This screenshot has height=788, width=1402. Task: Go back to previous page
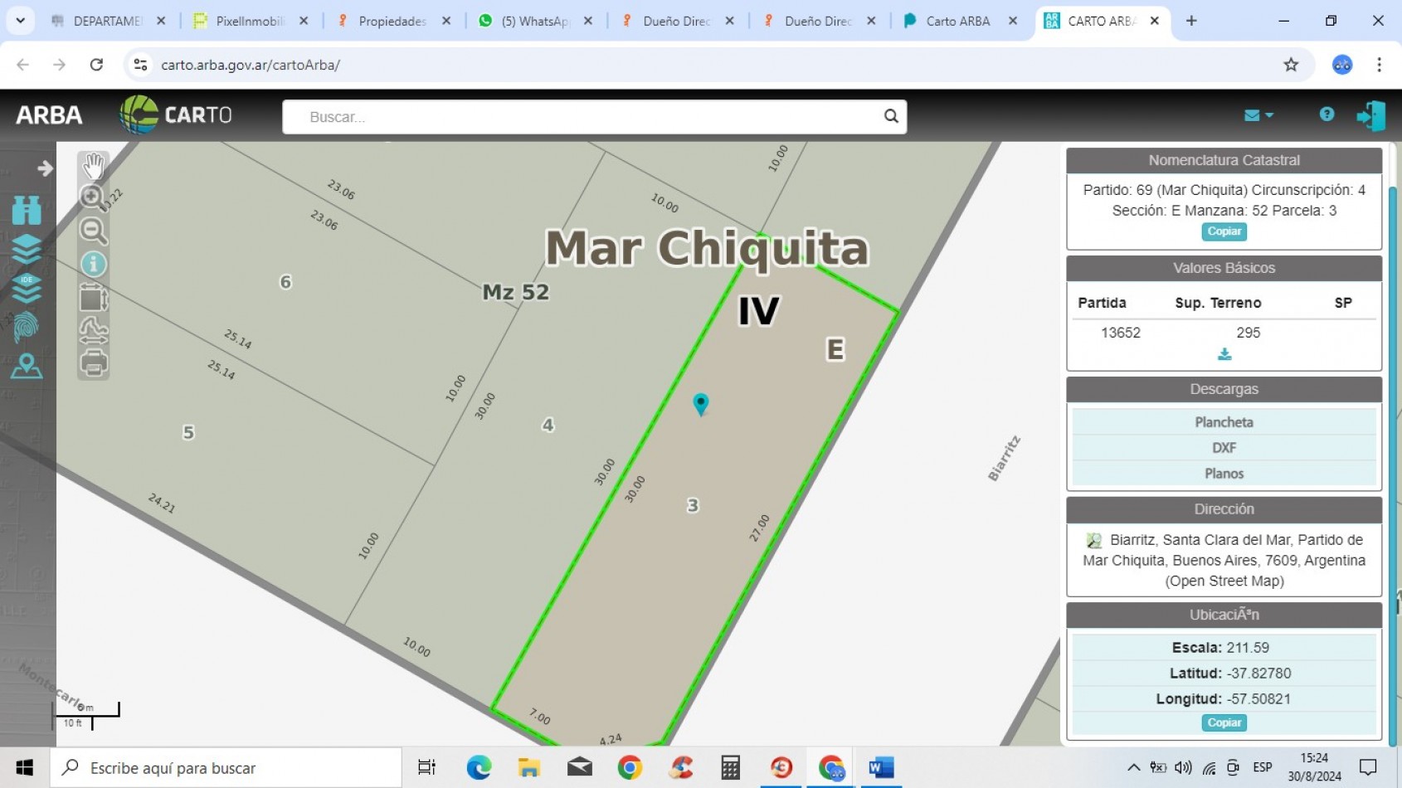(22, 65)
